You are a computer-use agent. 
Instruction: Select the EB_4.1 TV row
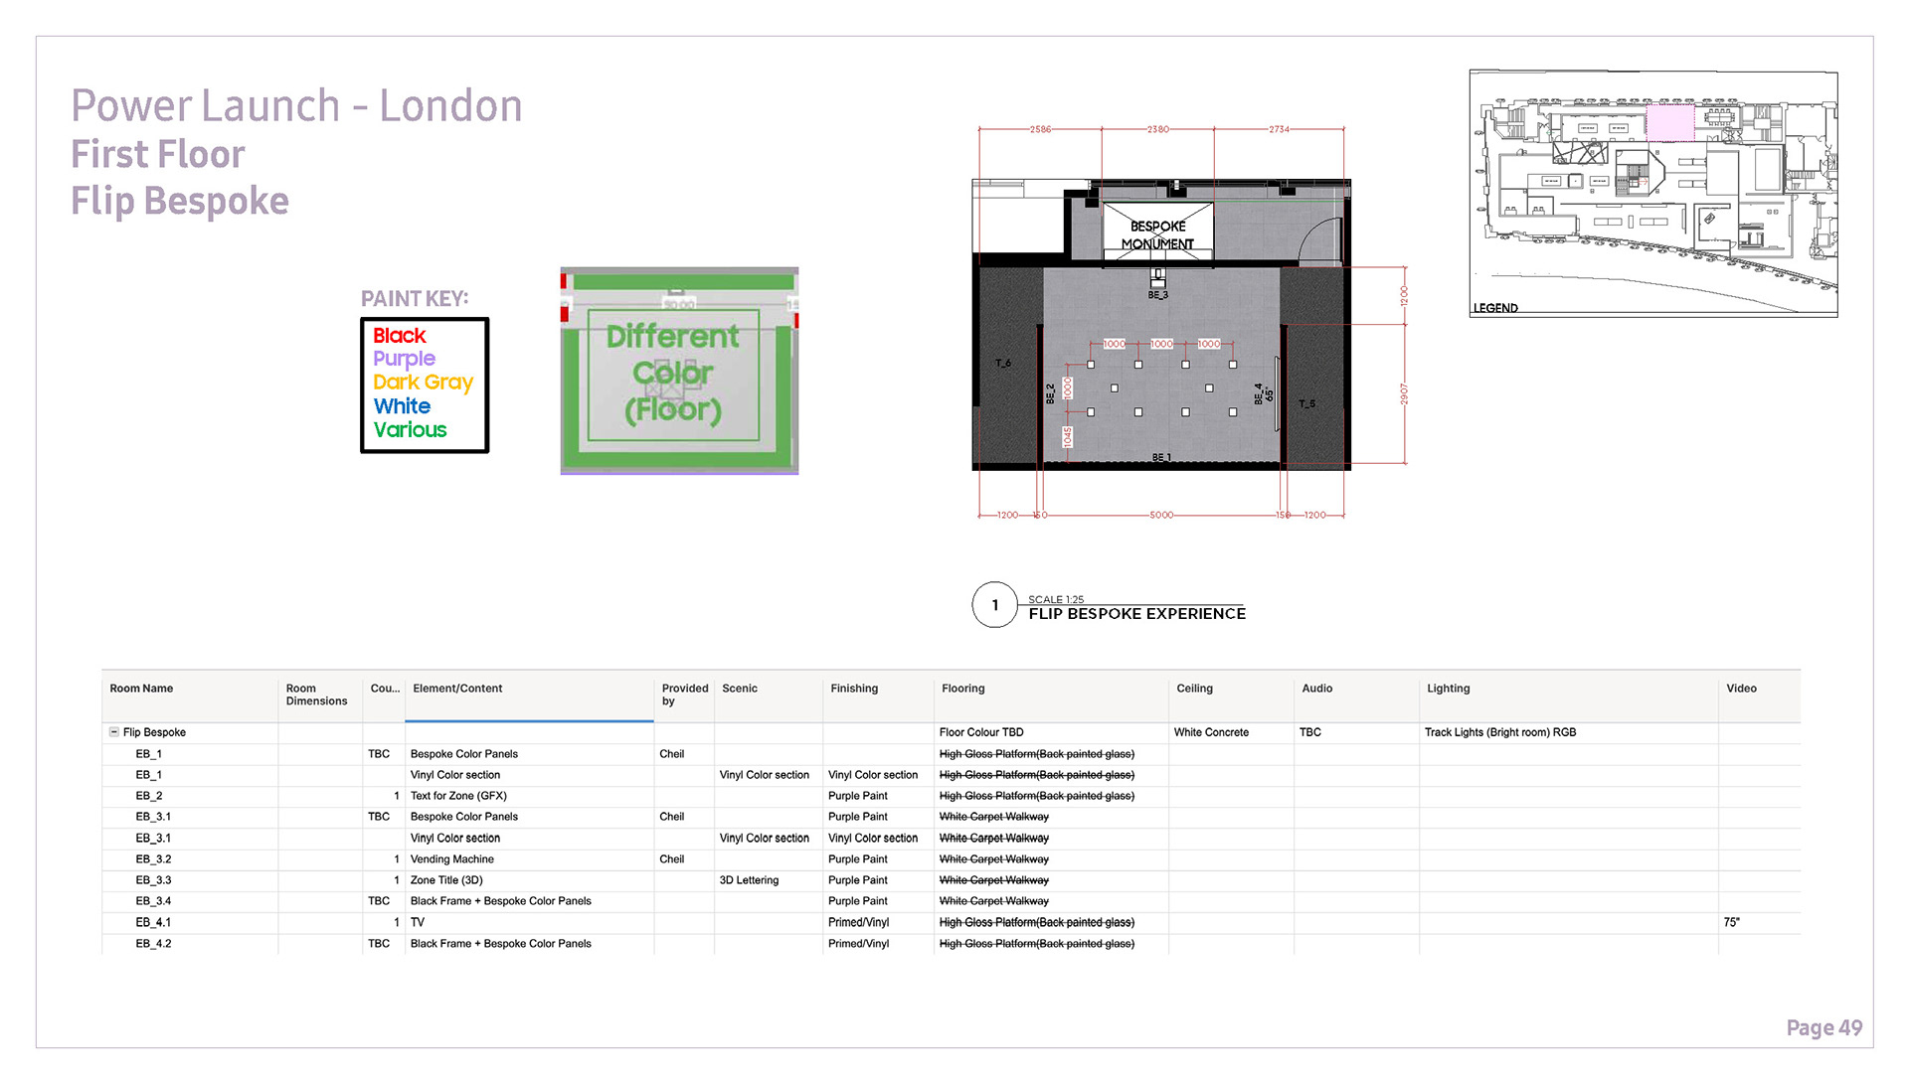(418, 923)
